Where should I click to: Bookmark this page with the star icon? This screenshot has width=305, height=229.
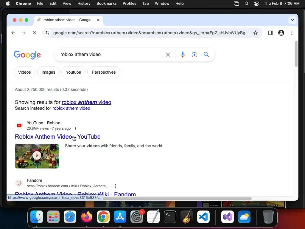pos(255,33)
